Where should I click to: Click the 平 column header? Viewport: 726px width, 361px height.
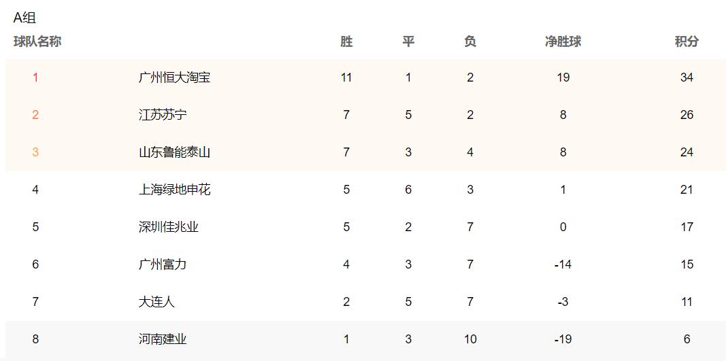click(x=408, y=41)
